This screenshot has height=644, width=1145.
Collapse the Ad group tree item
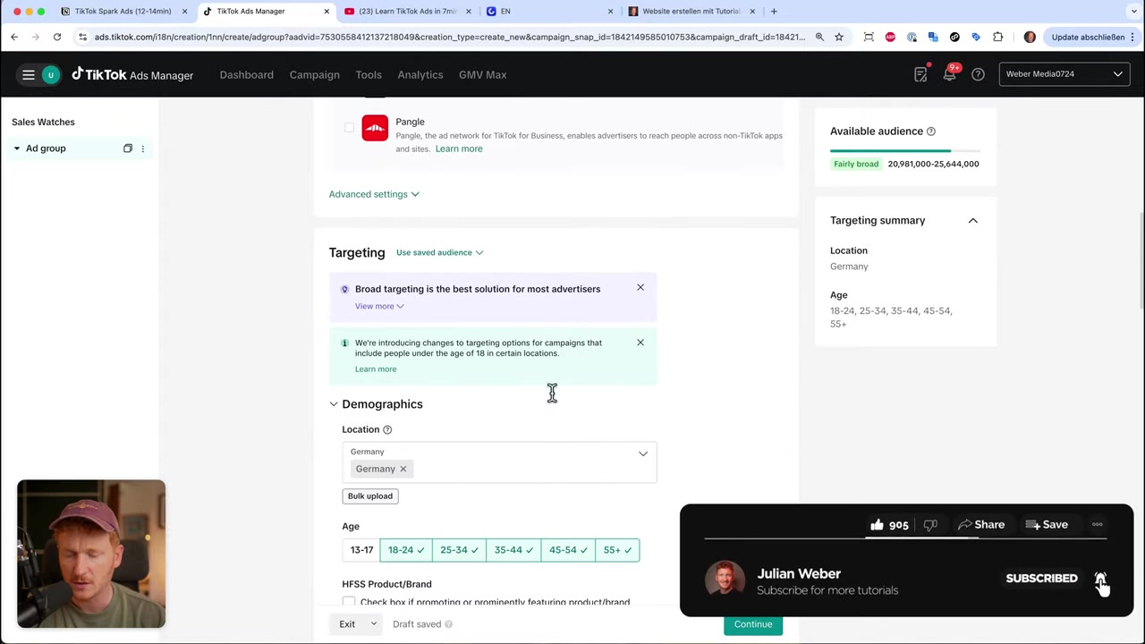(16, 148)
